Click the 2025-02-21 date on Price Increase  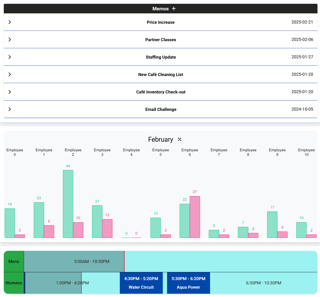pyautogui.click(x=302, y=22)
